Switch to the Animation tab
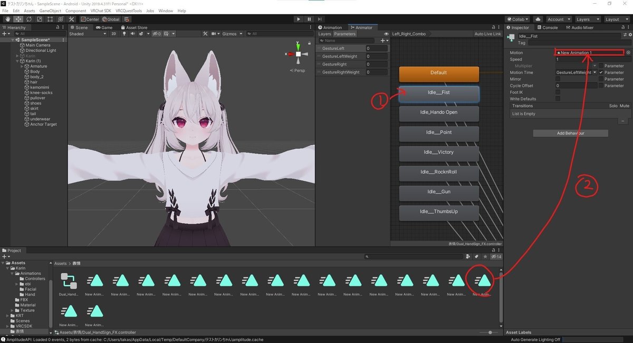 click(330, 27)
